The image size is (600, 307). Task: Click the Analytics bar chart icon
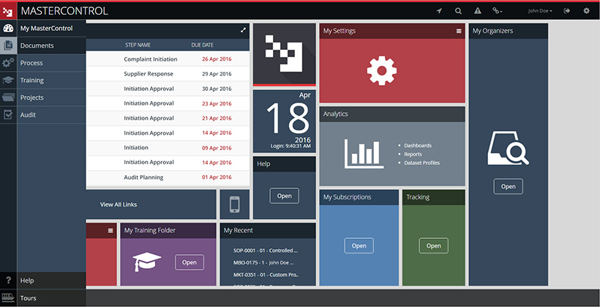coord(364,154)
